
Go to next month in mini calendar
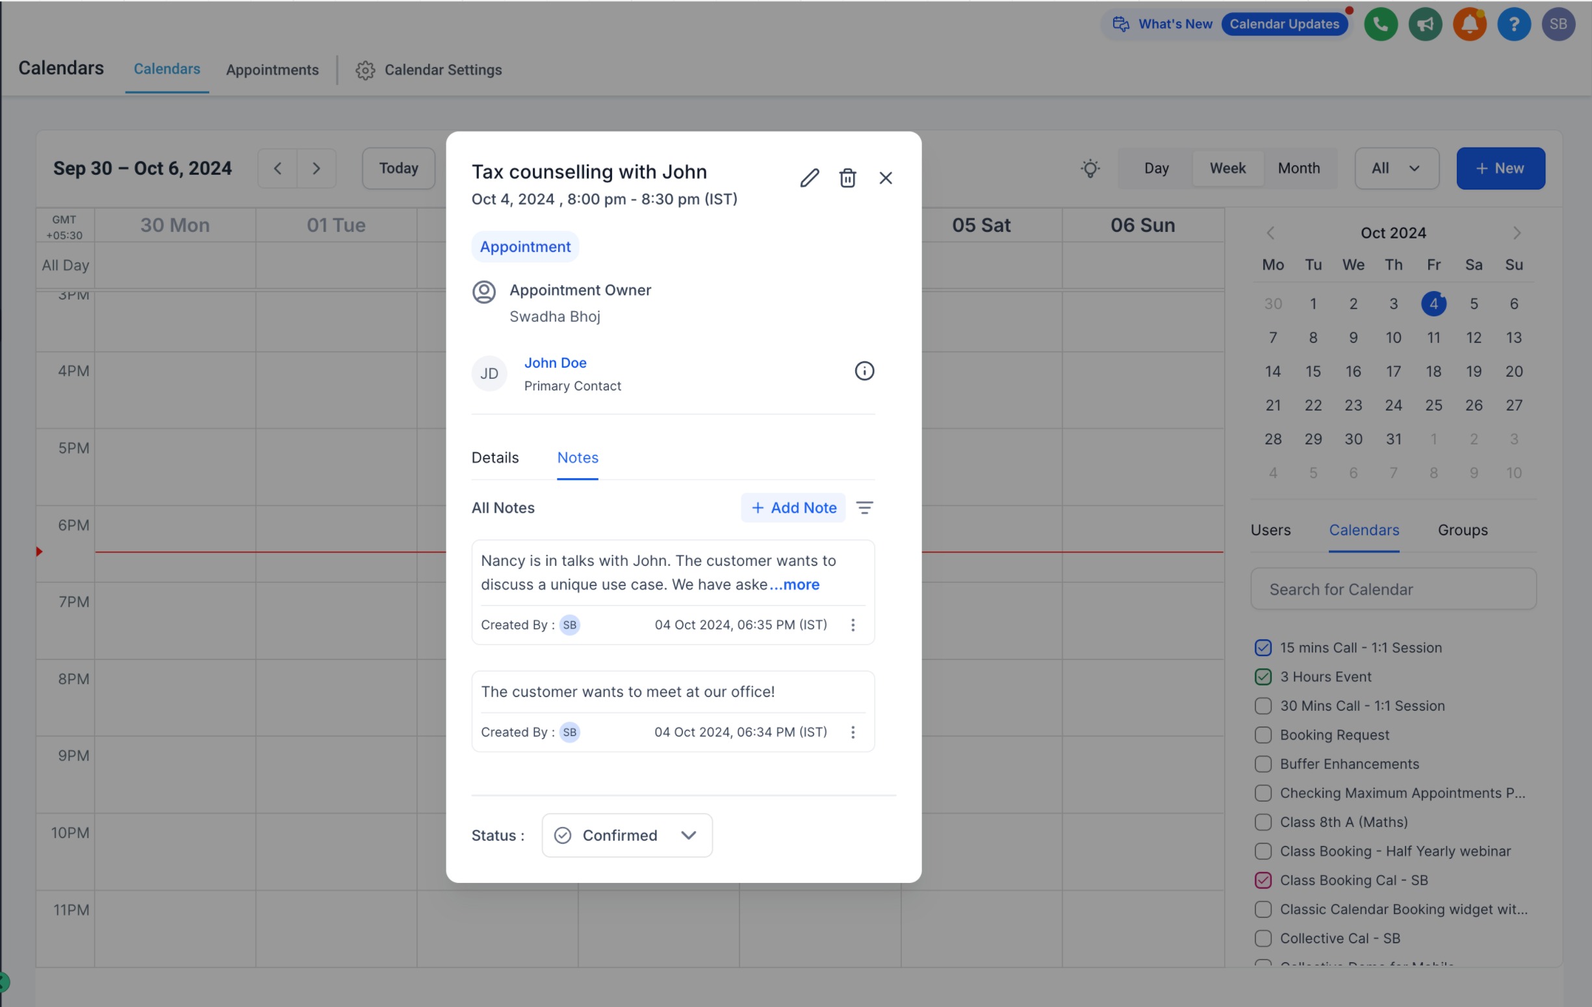click(x=1516, y=233)
